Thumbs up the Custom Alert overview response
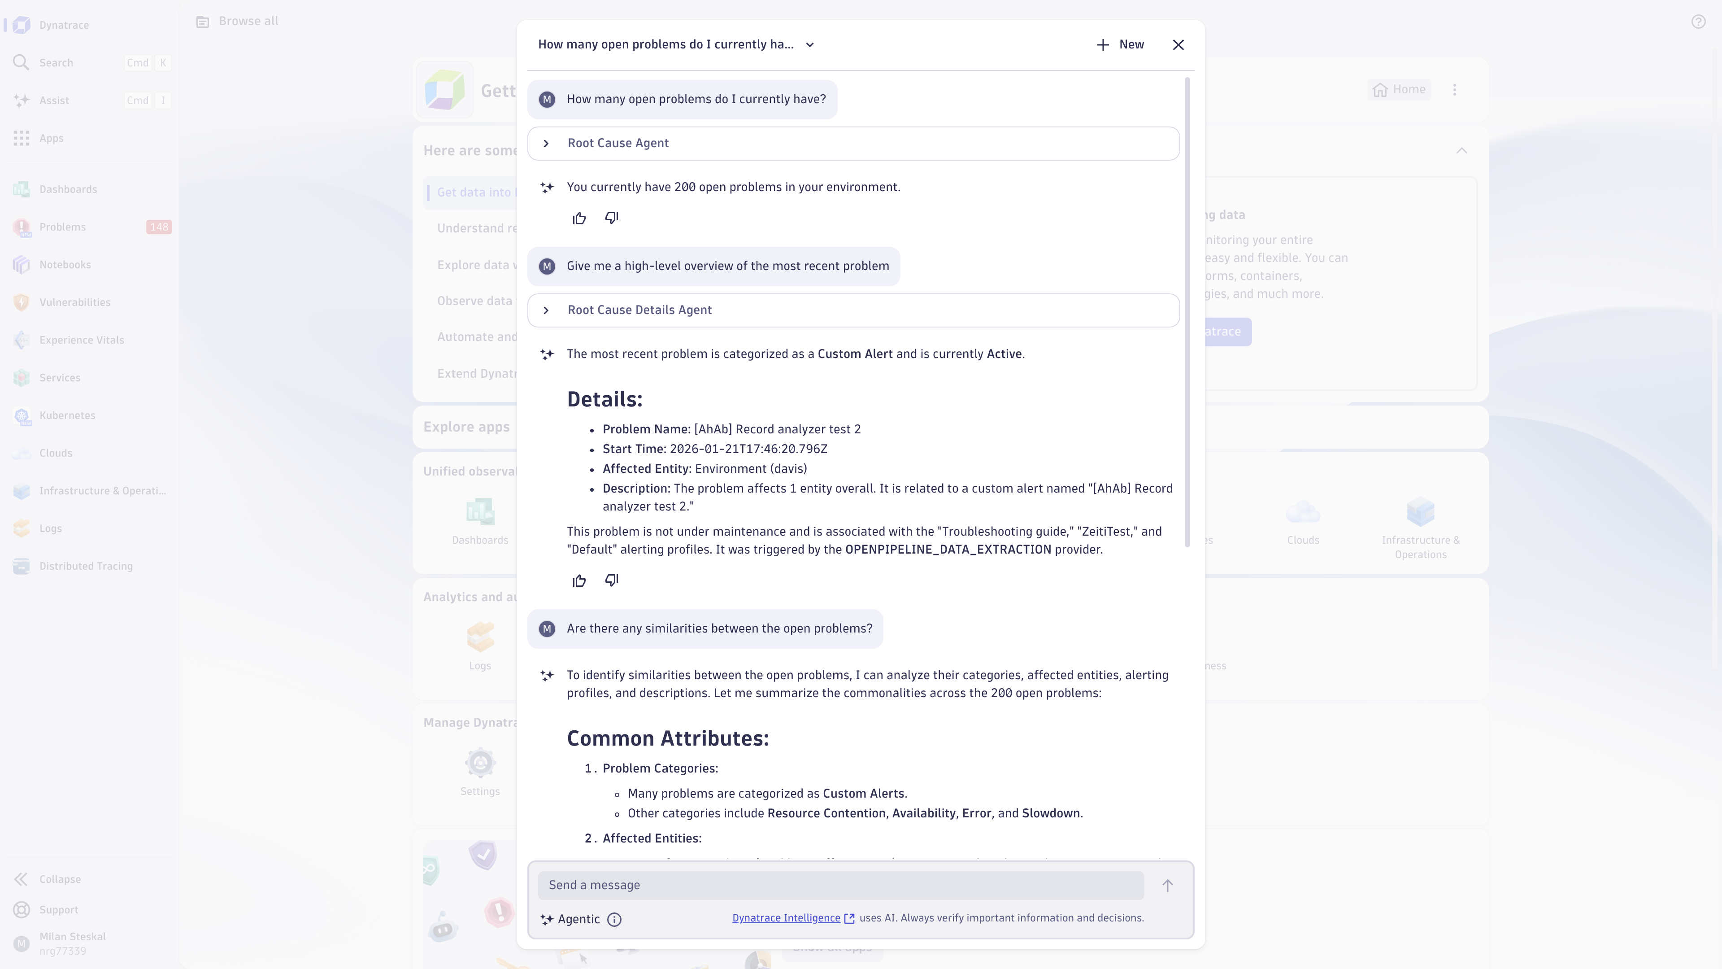This screenshot has width=1722, height=969. (x=579, y=581)
